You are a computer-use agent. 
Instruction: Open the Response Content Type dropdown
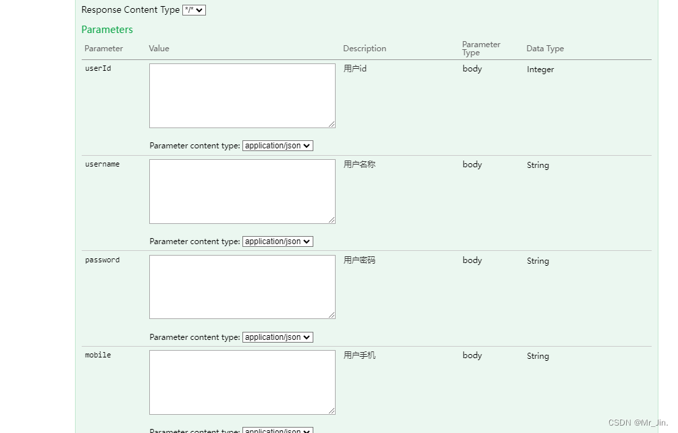pyautogui.click(x=194, y=9)
